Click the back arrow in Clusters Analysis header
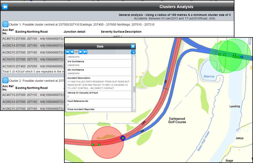The image size is (253, 163). click(x=5, y=7)
